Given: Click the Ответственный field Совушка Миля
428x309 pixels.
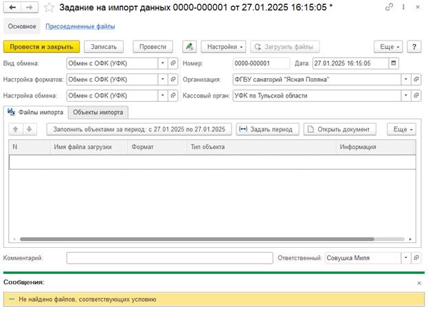Looking at the screenshot, I should pos(363,257).
